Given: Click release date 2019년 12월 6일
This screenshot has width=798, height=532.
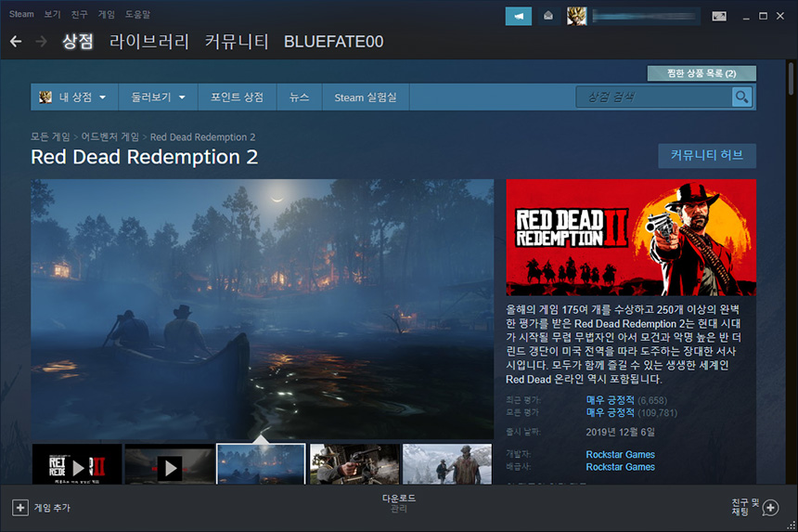Looking at the screenshot, I should click(620, 433).
